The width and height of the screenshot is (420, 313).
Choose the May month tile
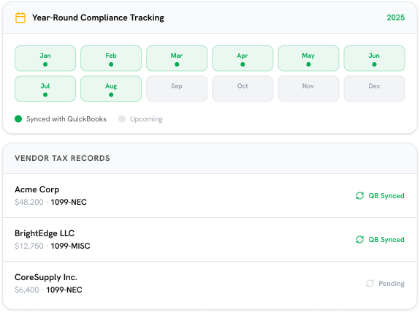pos(308,59)
